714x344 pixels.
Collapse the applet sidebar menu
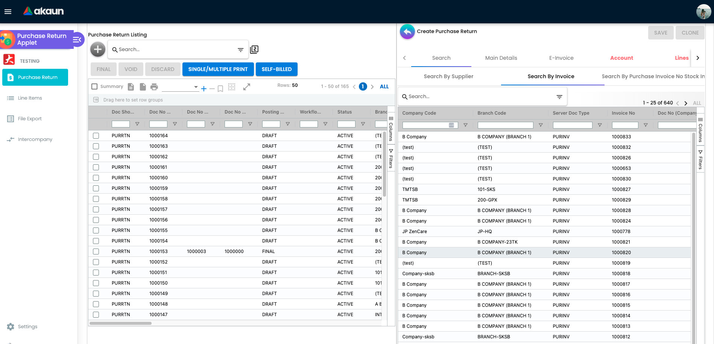click(77, 39)
